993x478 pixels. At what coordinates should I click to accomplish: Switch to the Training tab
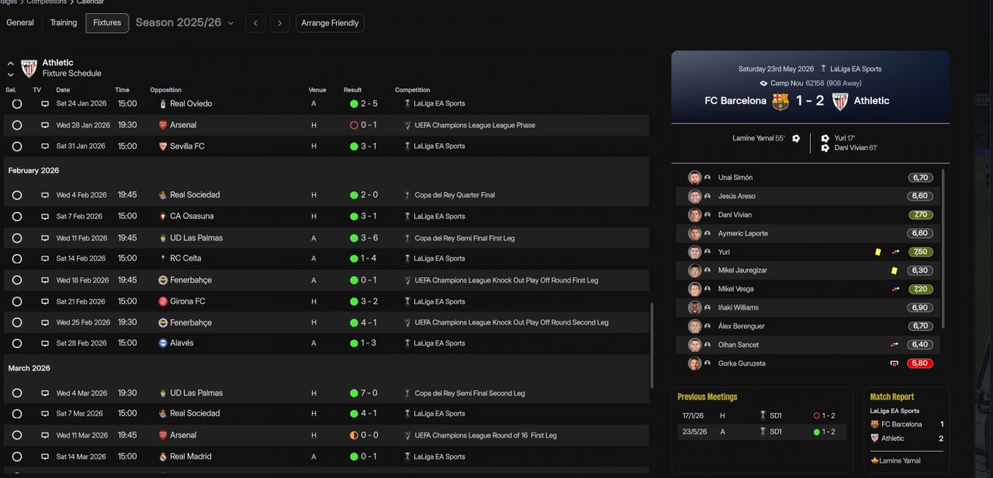pyautogui.click(x=64, y=23)
